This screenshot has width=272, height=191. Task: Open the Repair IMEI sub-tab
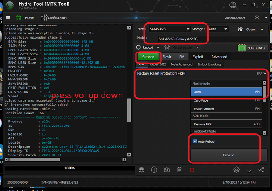point(158,64)
